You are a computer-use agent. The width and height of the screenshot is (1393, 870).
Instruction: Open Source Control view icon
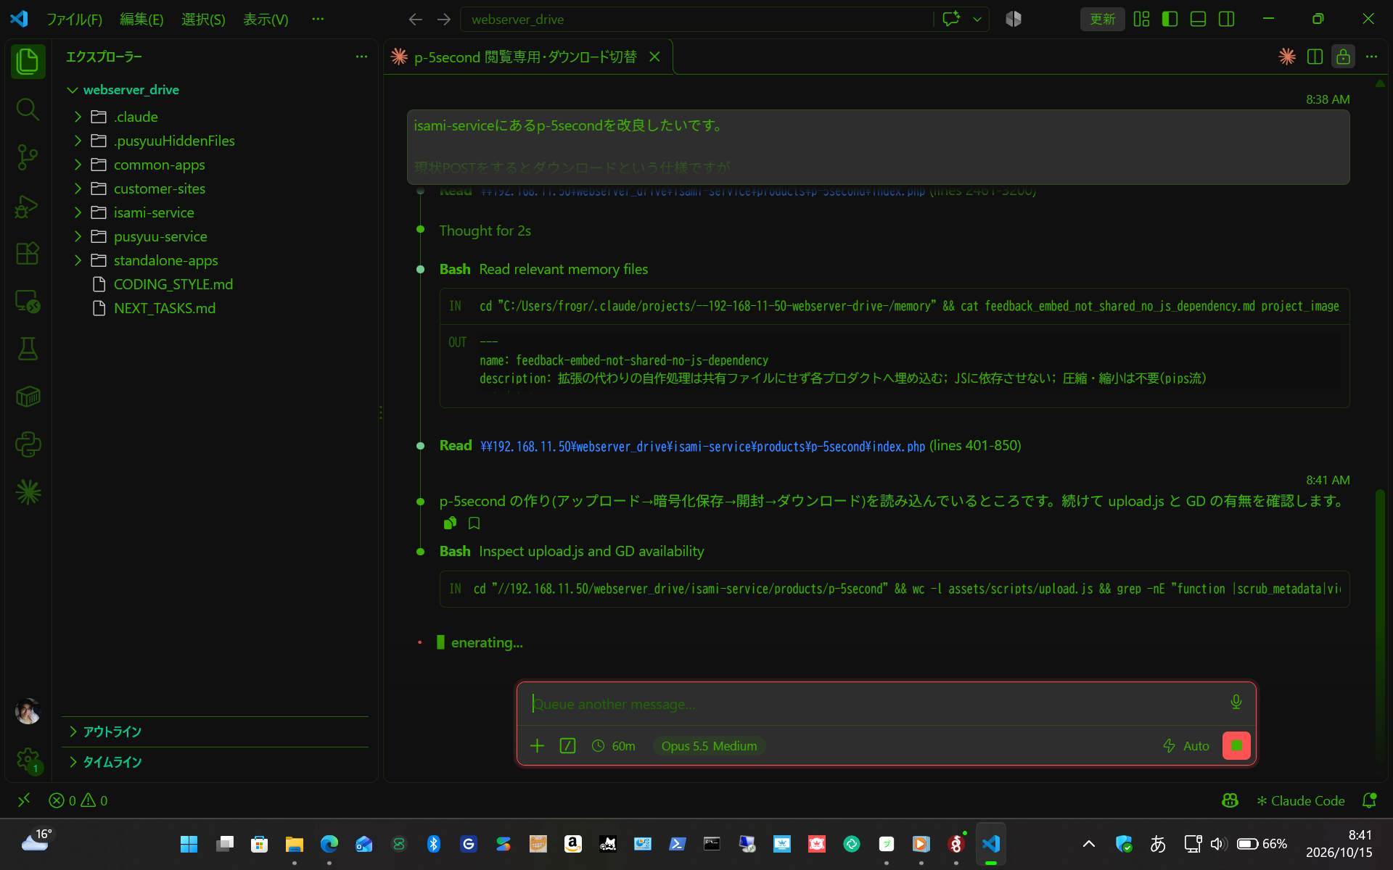(x=28, y=157)
